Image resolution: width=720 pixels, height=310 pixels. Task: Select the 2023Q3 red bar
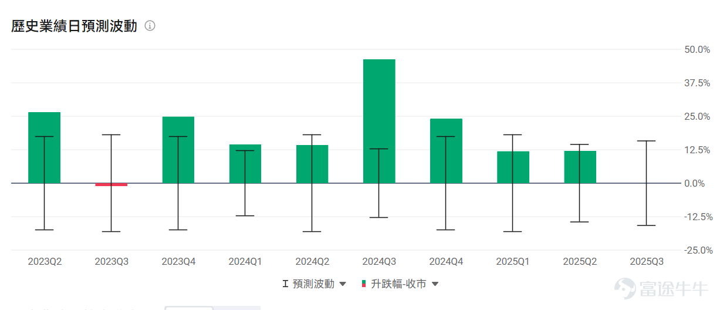[111, 184]
